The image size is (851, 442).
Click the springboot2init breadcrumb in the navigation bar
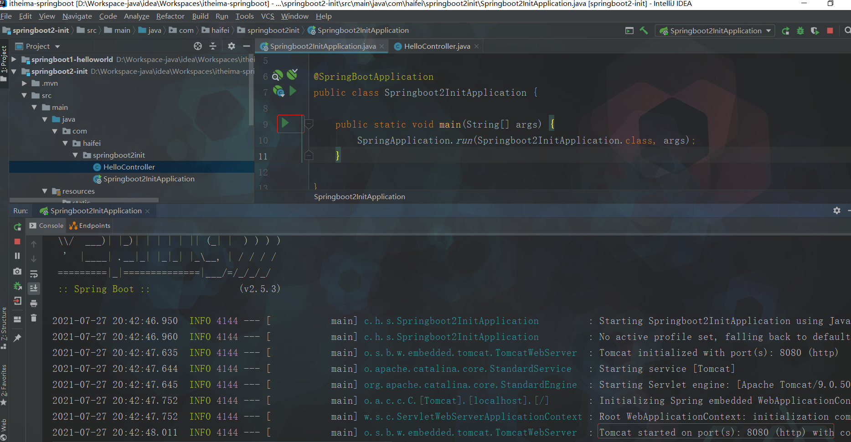pos(268,31)
